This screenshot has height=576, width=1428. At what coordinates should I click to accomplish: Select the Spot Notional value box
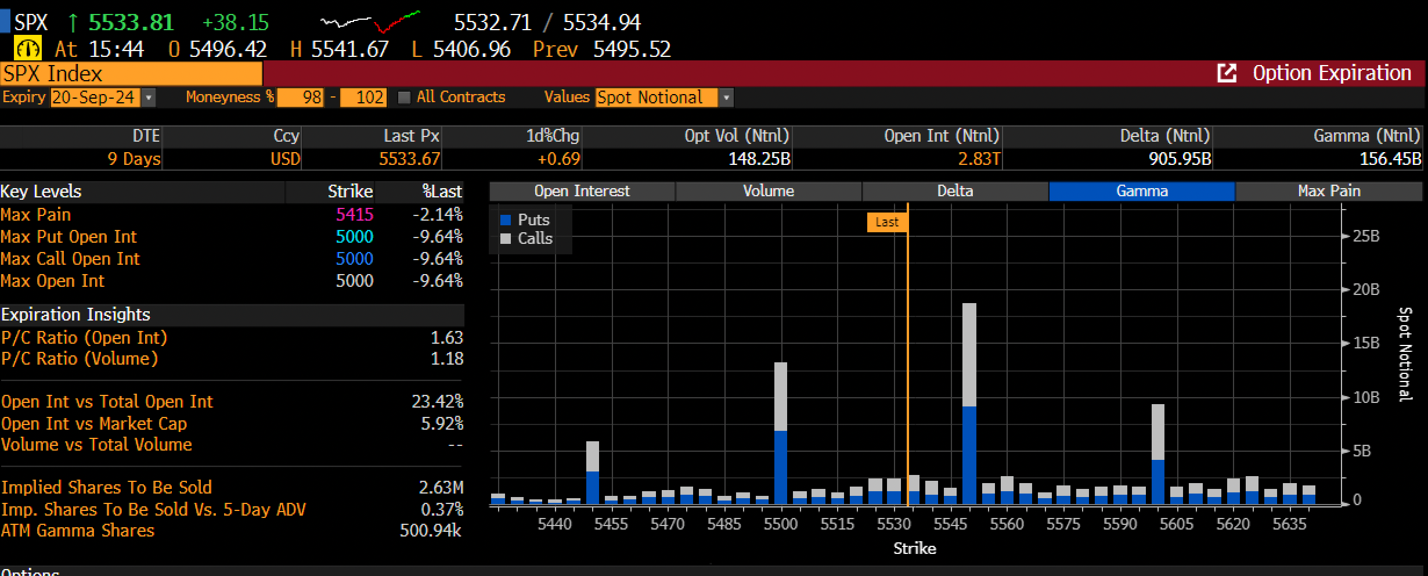click(657, 97)
